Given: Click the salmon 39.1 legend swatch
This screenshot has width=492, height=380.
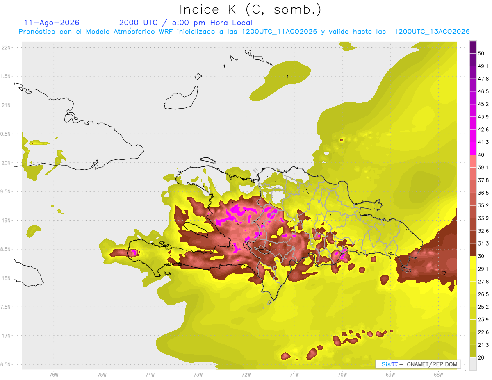Looking at the screenshot, I should (473, 161).
